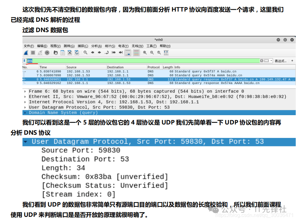Click the find packet magnifier icon
The width and height of the screenshot is (296, 221).
tap(85, 53)
